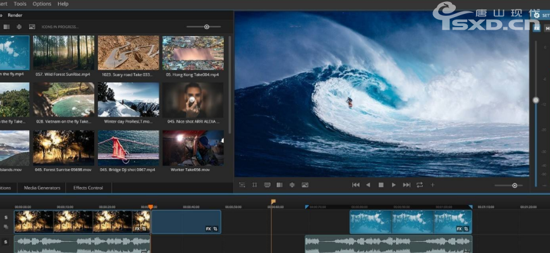This screenshot has height=253, width=550.
Task: Switch to the Media Generators tab
Action: 42,188
